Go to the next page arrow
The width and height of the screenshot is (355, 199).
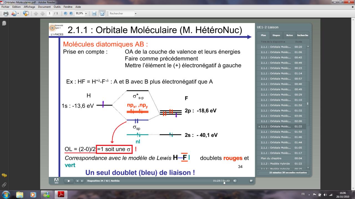(x=42, y=13)
